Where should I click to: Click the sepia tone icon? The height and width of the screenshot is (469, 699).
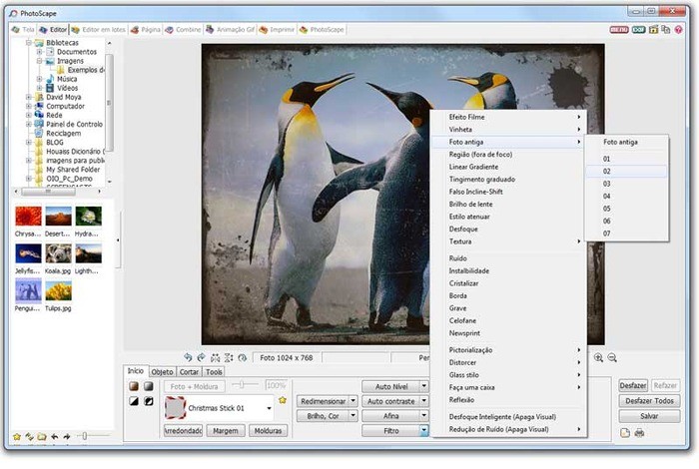click(134, 386)
